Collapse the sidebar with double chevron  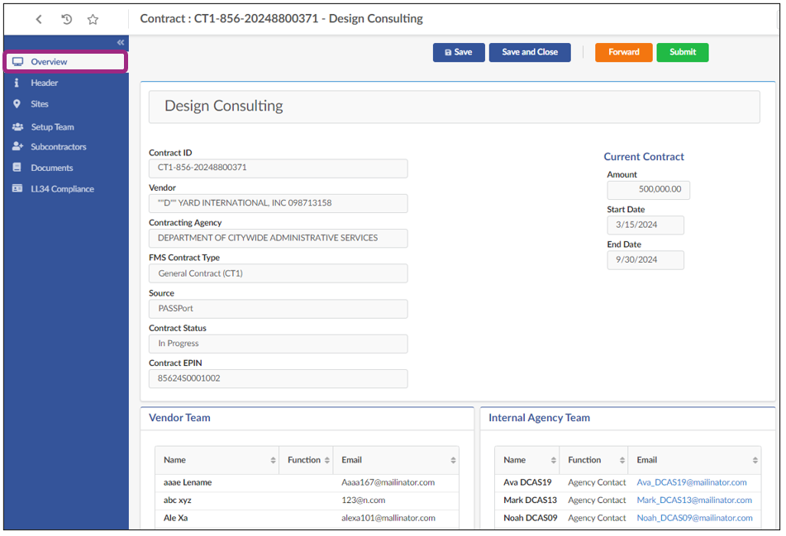120,42
